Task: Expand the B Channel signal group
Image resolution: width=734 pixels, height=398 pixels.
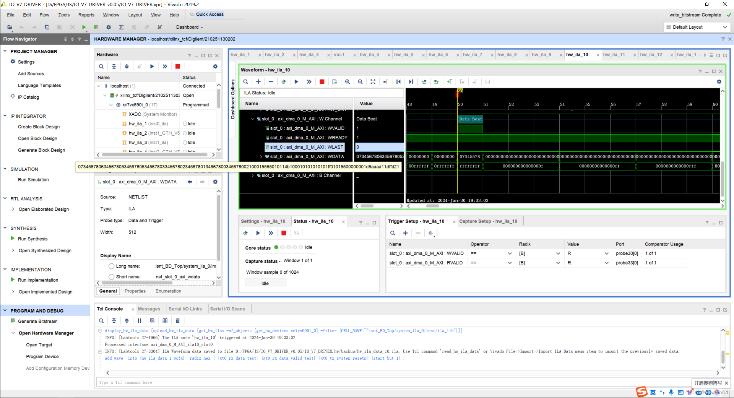Action: 253,175
